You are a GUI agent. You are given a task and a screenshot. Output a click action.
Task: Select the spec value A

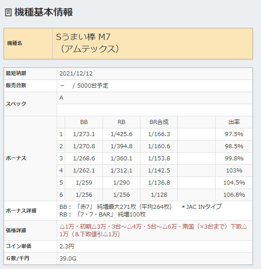(x=61, y=98)
